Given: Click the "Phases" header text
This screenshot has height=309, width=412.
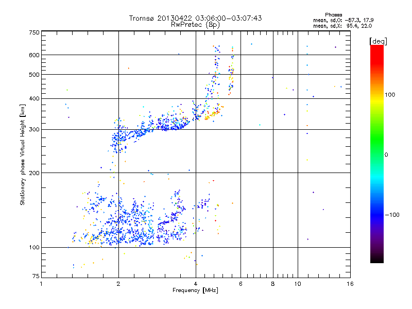Looking at the screenshot, I should [x=333, y=15].
